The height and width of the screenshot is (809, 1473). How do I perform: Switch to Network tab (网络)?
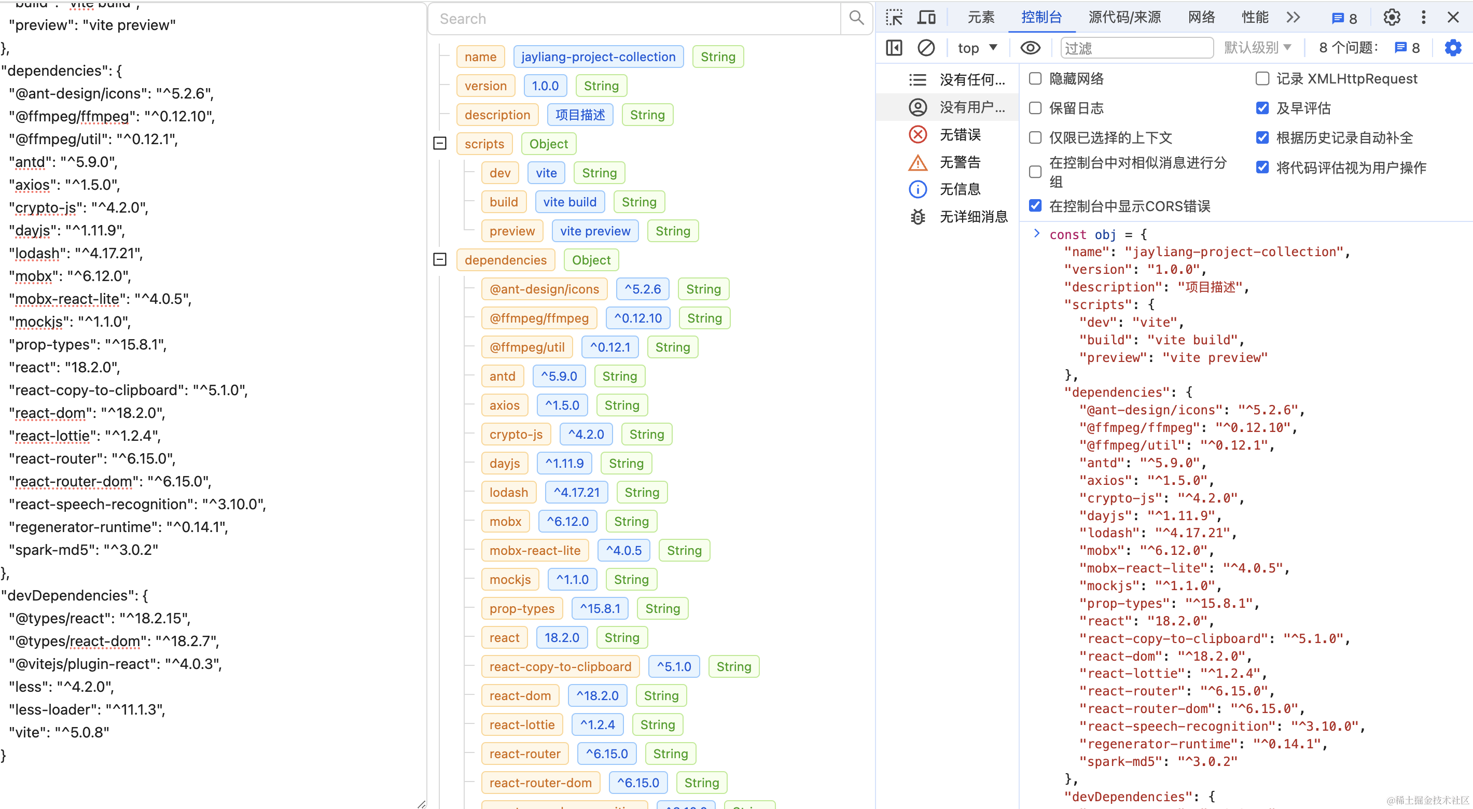[x=1201, y=18]
